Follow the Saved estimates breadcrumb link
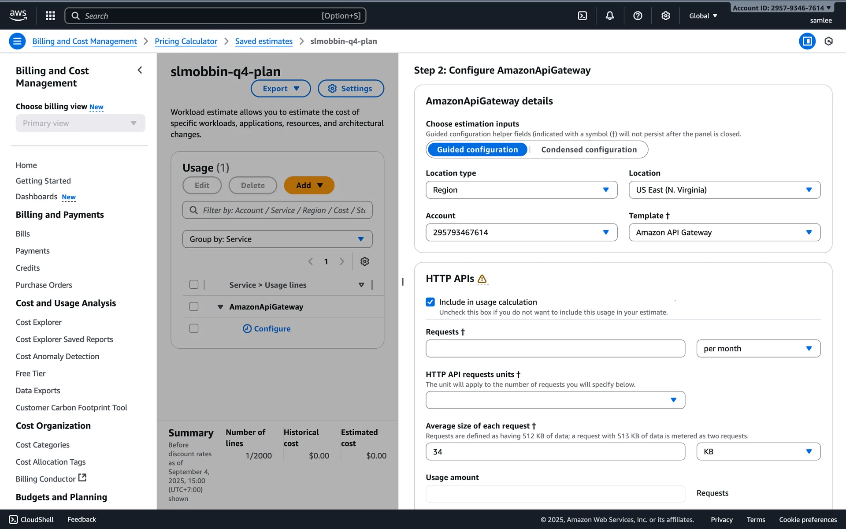The width and height of the screenshot is (846, 529). pos(263,41)
